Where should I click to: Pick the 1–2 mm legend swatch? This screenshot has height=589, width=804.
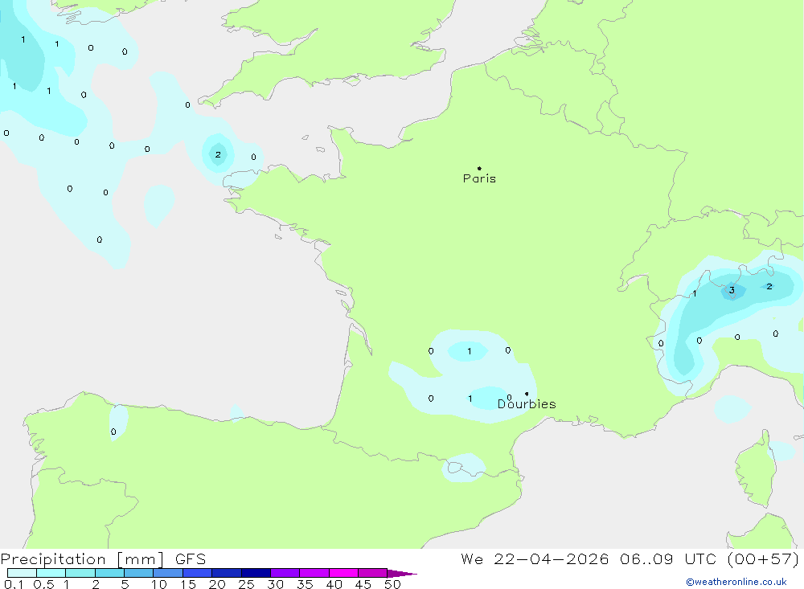pyautogui.click(x=80, y=573)
